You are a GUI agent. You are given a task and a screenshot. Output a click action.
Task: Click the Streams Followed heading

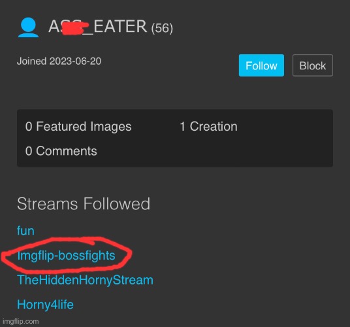[x=84, y=203]
